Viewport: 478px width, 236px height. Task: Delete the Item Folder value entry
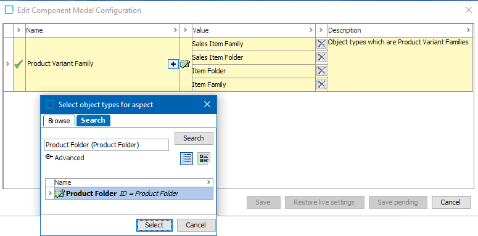(x=321, y=71)
